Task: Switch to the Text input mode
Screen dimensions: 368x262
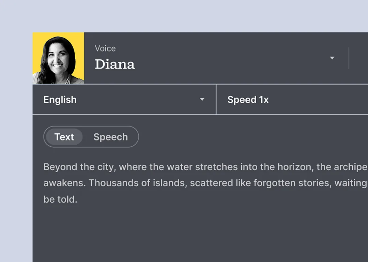Action: [x=64, y=137]
